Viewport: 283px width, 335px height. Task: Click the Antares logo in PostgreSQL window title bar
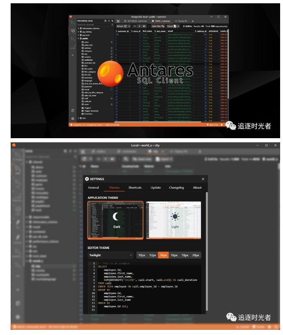click(x=71, y=17)
